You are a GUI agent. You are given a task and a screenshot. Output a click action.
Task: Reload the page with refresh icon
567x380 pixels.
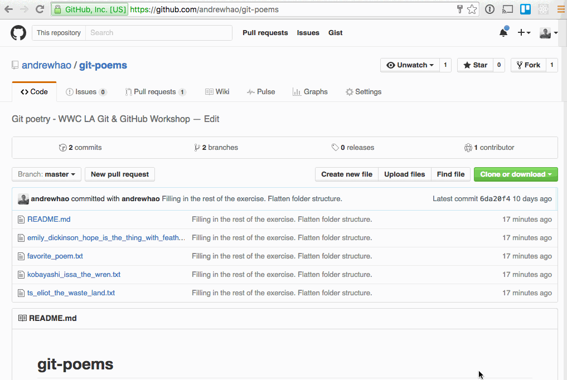(x=40, y=9)
